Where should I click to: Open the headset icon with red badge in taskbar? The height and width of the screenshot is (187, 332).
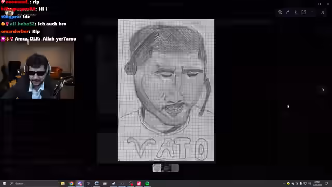tap(131, 183)
